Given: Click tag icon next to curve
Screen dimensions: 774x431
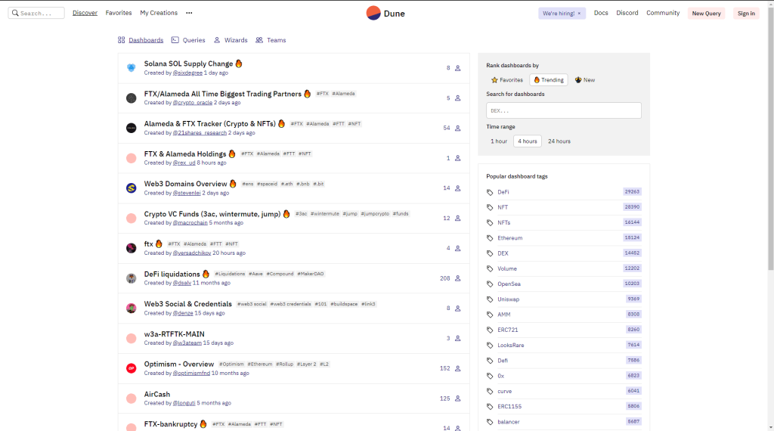Looking at the screenshot, I should pos(490,391).
